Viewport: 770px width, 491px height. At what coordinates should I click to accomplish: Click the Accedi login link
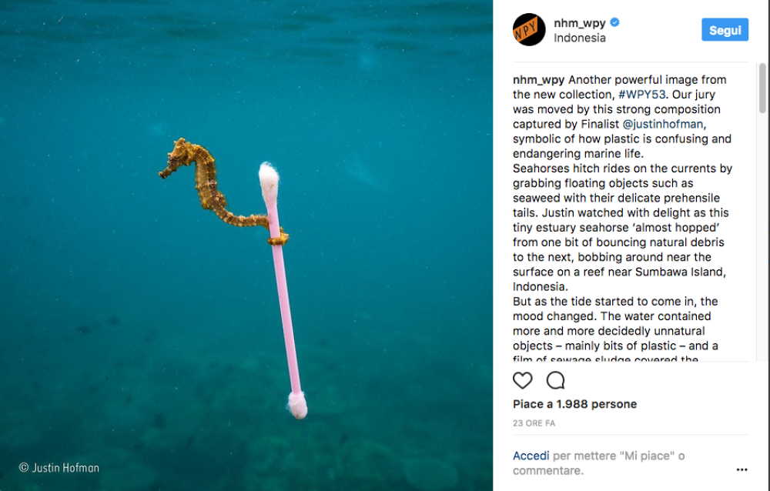pyautogui.click(x=531, y=456)
